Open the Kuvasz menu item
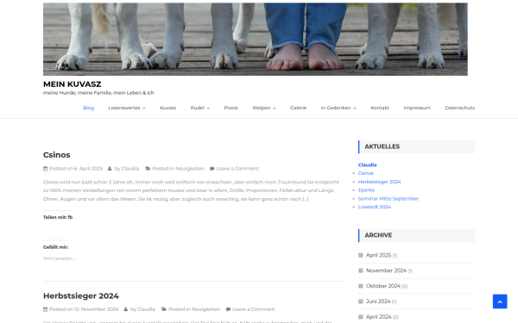518x323 pixels. point(167,108)
